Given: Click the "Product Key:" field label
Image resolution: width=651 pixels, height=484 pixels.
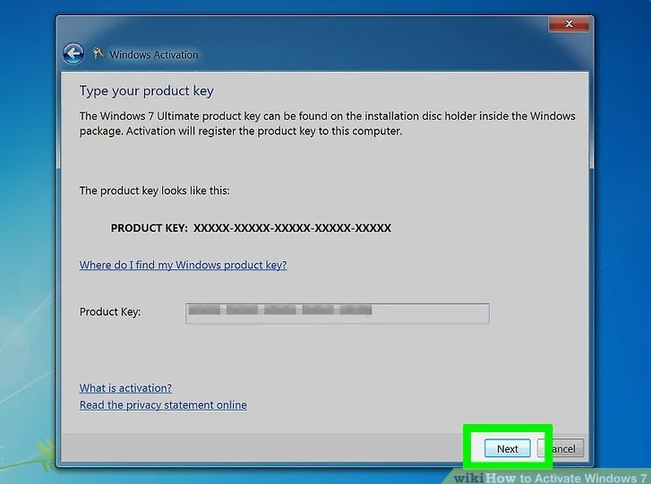Looking at the screenshot, I should [110, 312].
